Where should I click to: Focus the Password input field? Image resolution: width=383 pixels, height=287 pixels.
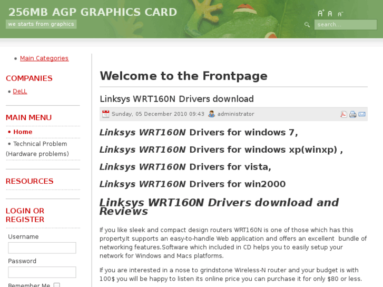tap(42, 272)
